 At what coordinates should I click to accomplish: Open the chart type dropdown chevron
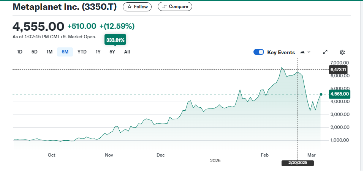click(x=309, y=52)
